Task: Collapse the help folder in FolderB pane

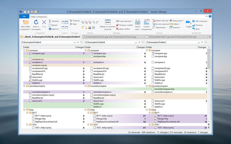Action: click(86, 110)
